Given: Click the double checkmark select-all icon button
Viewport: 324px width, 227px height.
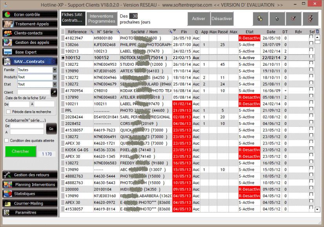Looking at the screenshot, I should [310, 18].
